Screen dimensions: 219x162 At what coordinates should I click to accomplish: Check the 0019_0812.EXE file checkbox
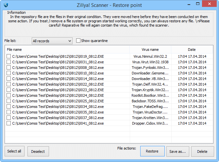8,56
